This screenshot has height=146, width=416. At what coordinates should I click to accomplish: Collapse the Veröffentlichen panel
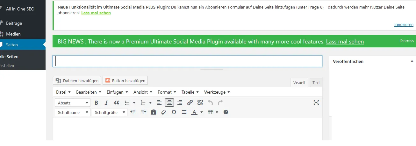coord(412,61)
